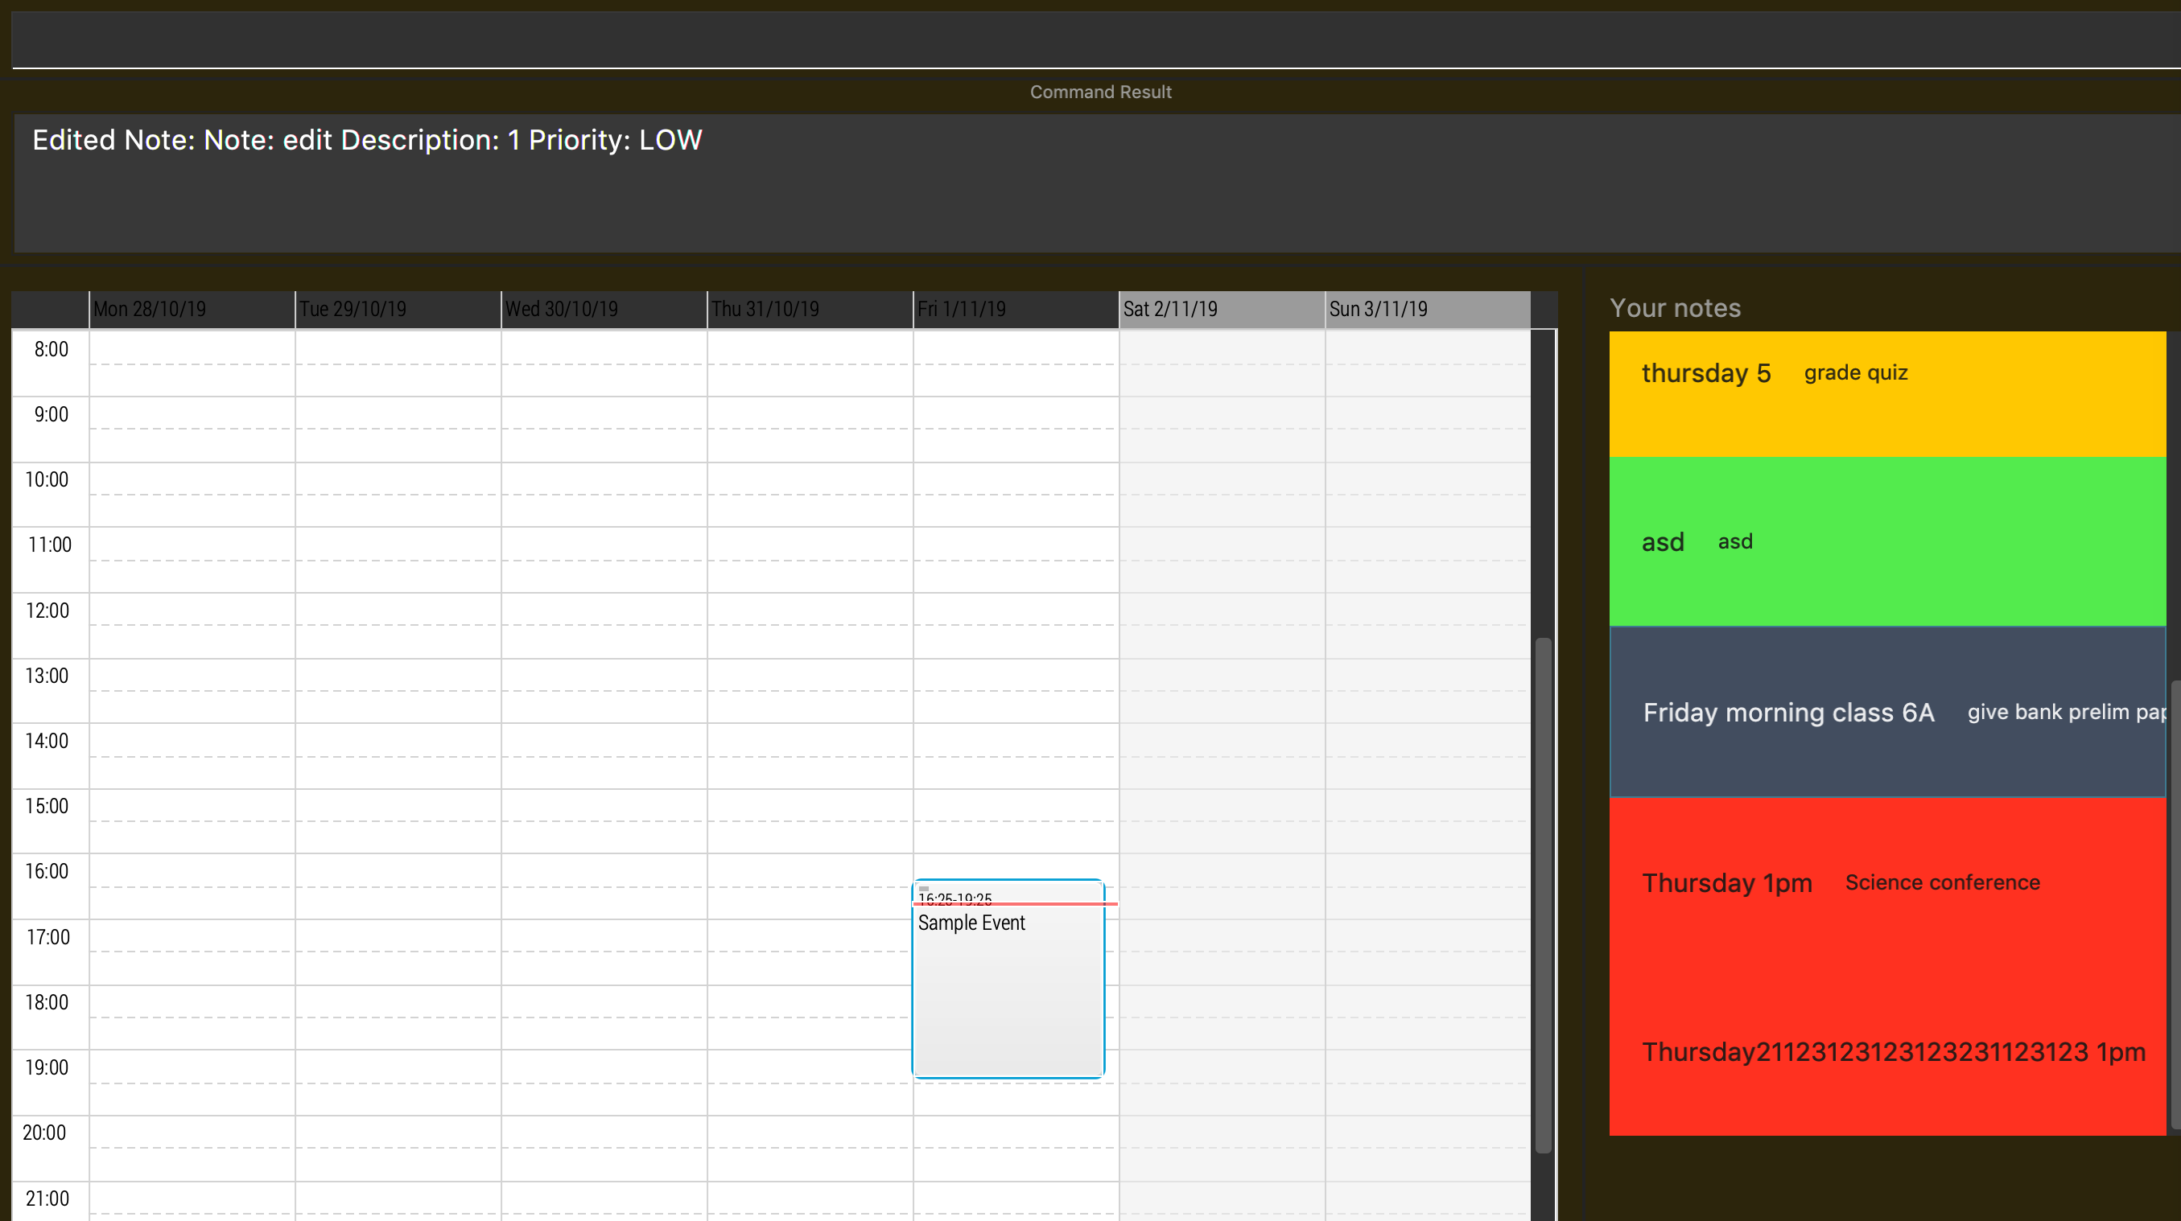The height and width of the screenshot is (1221, 2181).
Task: Click the 8:00 time label
Action: coord(51,349)
